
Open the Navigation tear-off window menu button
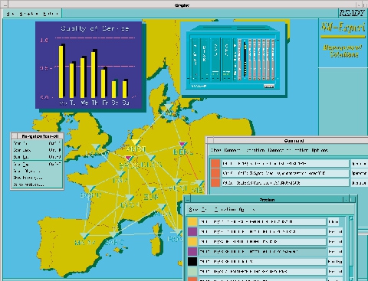(14, 136)
